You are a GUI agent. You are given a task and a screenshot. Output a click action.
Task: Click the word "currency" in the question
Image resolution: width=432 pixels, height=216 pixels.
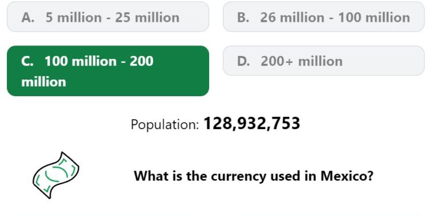[238, 177]
